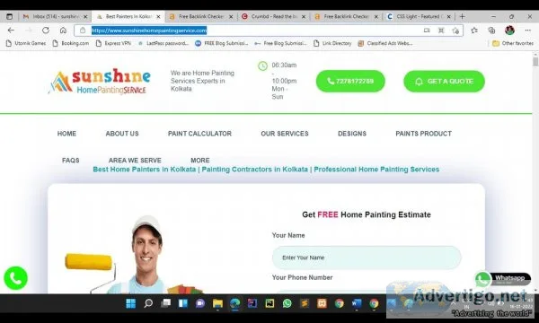Open the taskbar search icon
Screen dimensions: 539x323
point(148,303)
